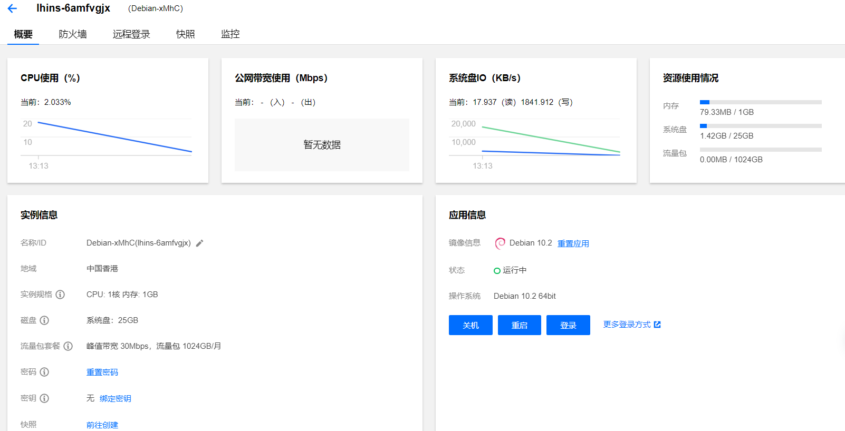Screen dimensions: 845x431
Task: Click the 79.33MB / 1GB memory value
Action: click(x=727, y=112)
